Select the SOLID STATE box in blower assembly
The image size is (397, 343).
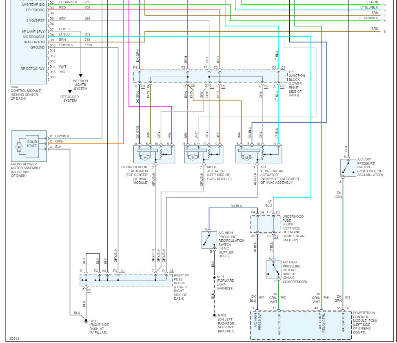[32, 147]
